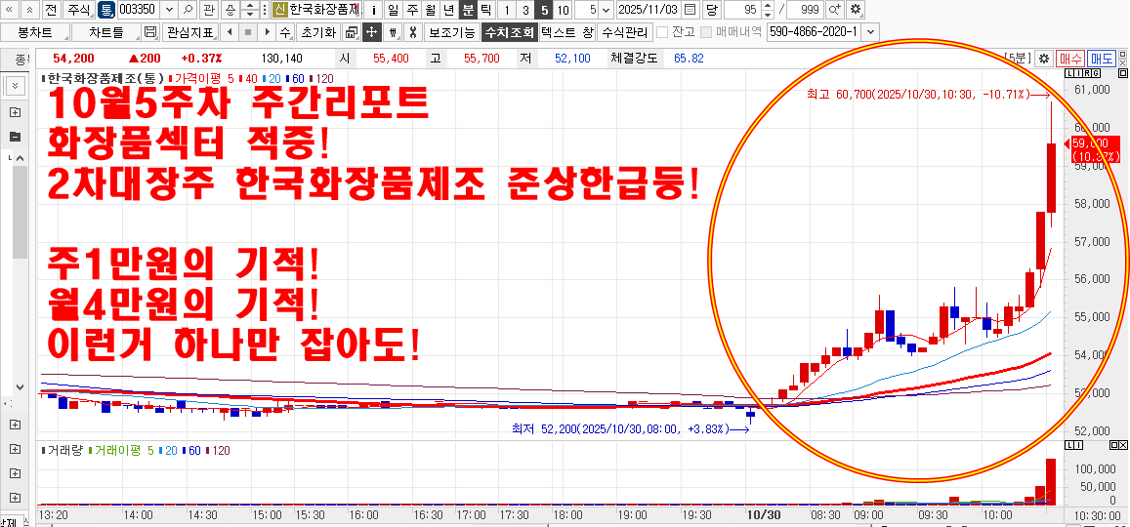Expand the stock code history dropdown
The height and width of the screenshot is (527, 1130).
(169, 10)
